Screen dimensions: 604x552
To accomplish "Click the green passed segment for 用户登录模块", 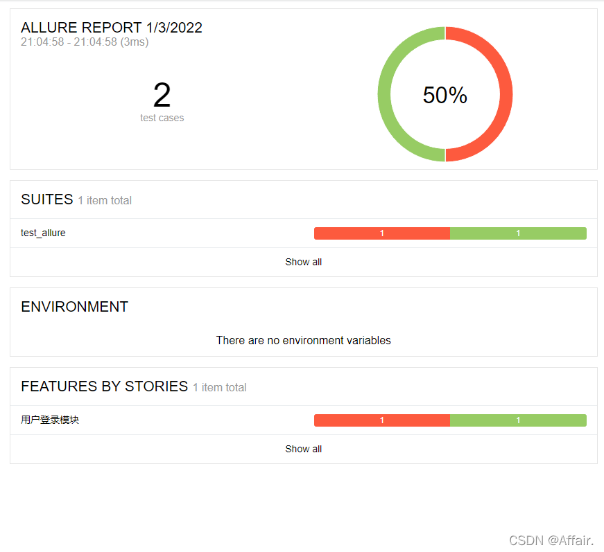I will click(x=518, y=420).
